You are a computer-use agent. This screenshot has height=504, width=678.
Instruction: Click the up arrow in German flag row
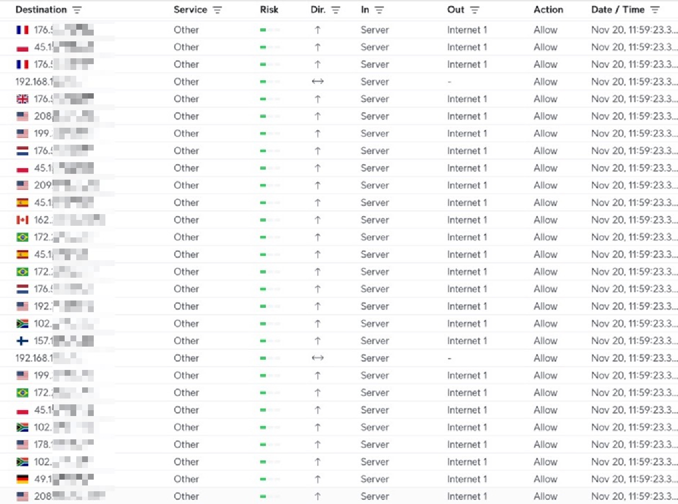point(317,479)
